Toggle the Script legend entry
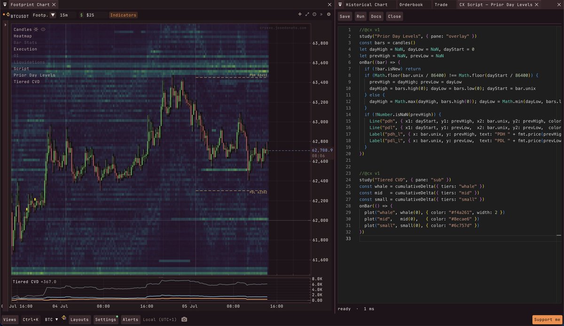The width and height of the screenshot is (564, 326). (22, 69)
